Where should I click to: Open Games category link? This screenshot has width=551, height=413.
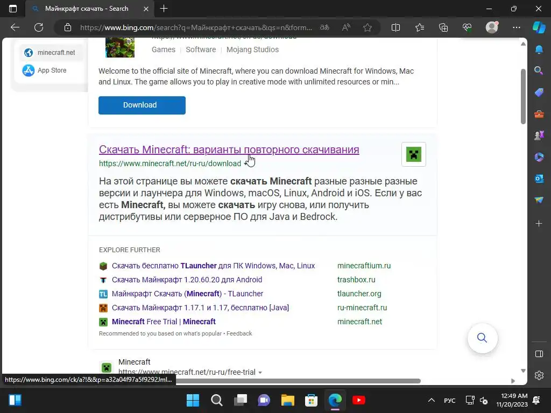(164, 49)
